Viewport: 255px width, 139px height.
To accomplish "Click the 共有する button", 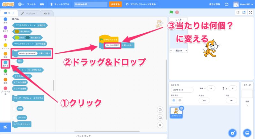I will point(115,4).
